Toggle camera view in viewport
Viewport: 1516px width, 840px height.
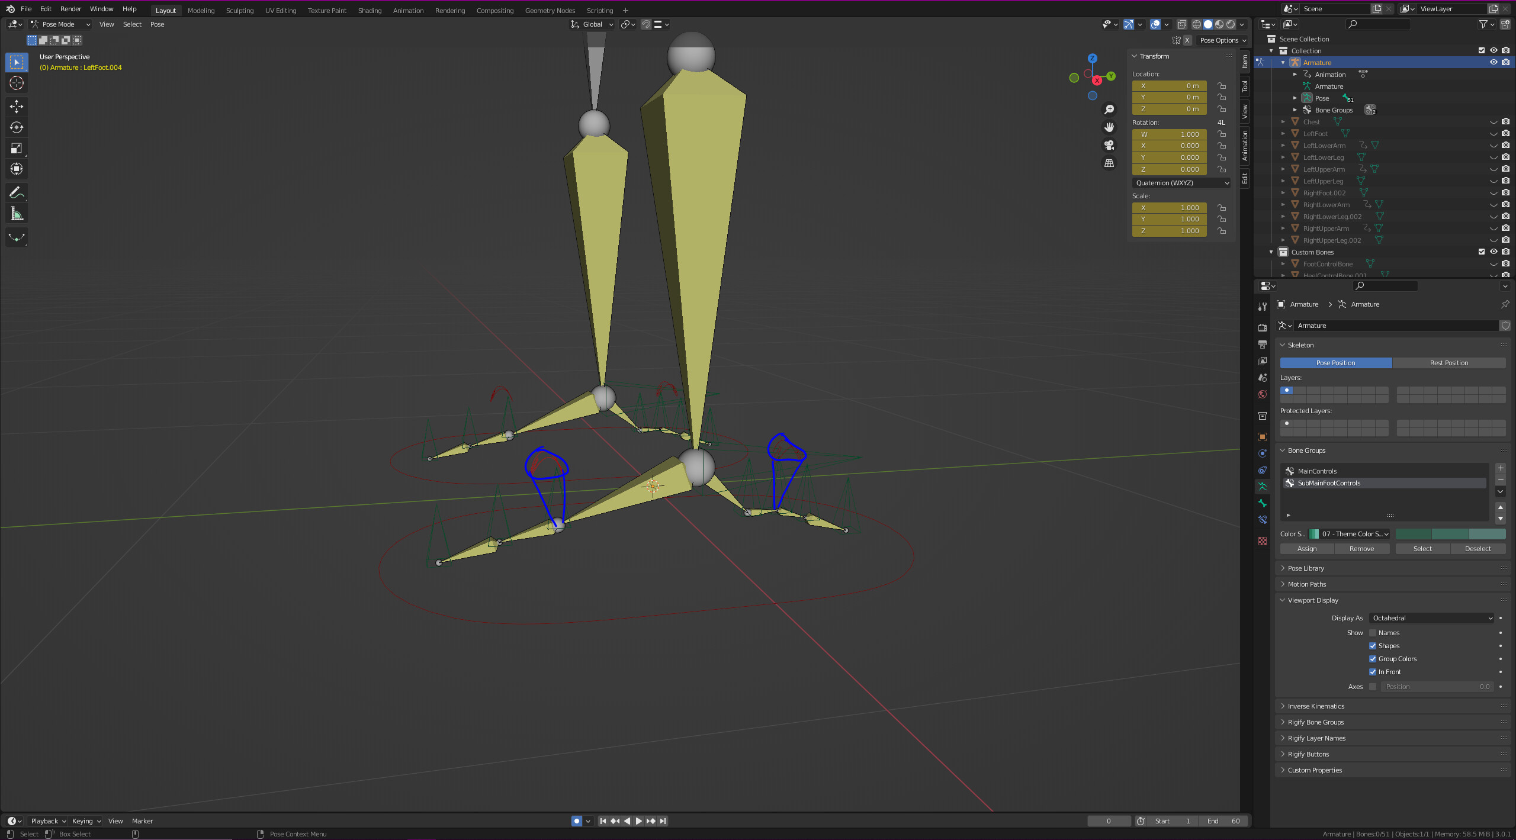click(1109, 145)
